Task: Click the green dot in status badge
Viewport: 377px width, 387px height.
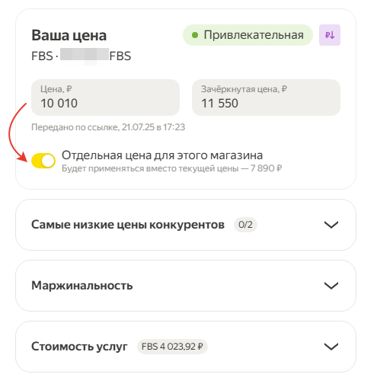Action: click(x=195, y=35)
